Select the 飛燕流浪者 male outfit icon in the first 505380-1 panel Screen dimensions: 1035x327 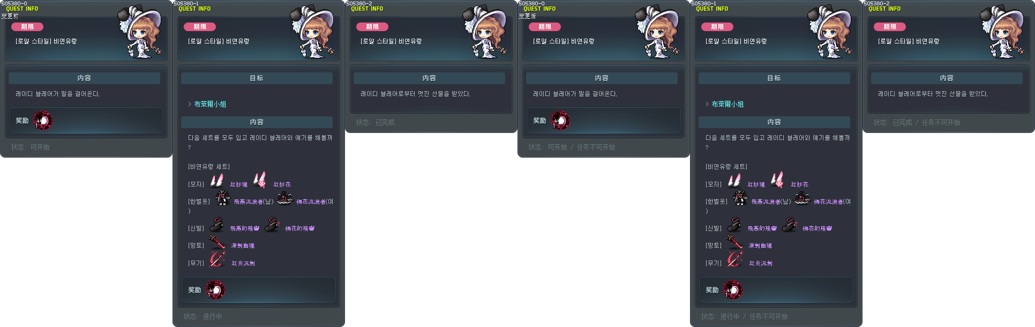(x=222, y=198)
